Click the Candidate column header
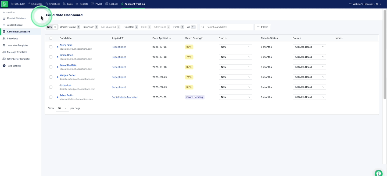The width and height of the screenshot is (387, 176). coord(66,38)
